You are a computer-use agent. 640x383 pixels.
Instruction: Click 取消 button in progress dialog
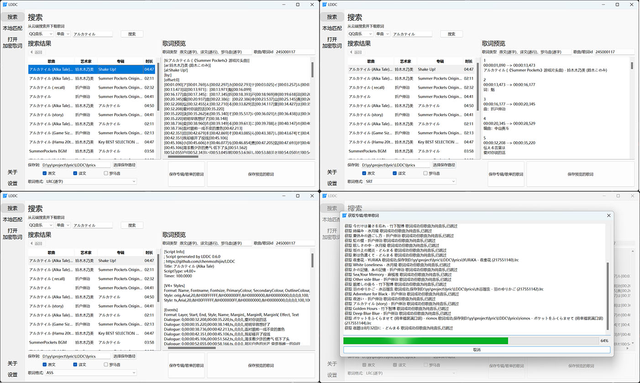coord(477,350)
